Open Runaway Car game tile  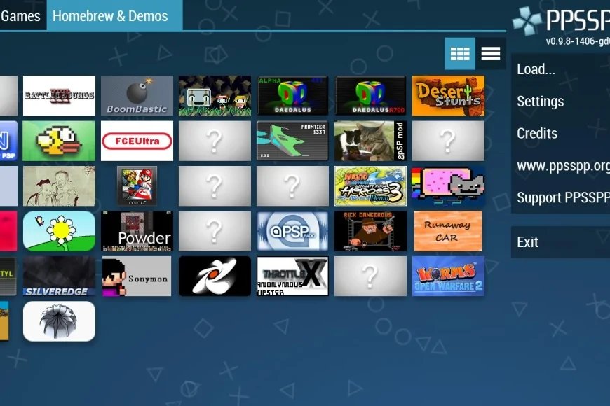pyautogui.click(x=448, y=231)
